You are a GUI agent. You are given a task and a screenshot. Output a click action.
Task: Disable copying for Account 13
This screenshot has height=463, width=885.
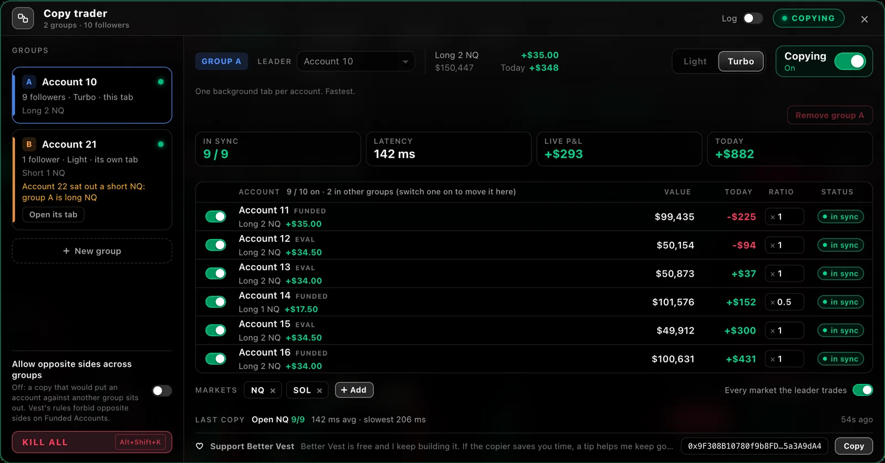coord(216,274)
